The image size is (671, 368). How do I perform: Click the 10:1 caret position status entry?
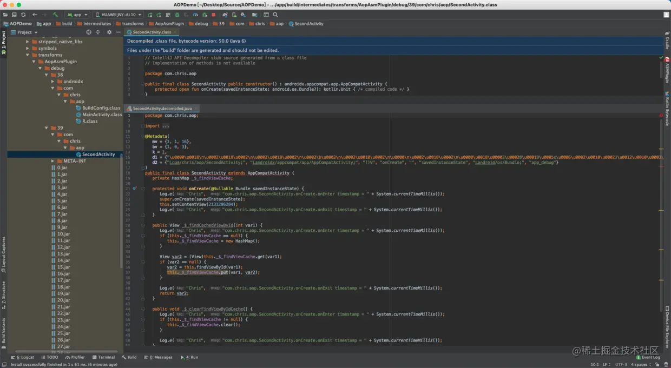coord(594,364)
